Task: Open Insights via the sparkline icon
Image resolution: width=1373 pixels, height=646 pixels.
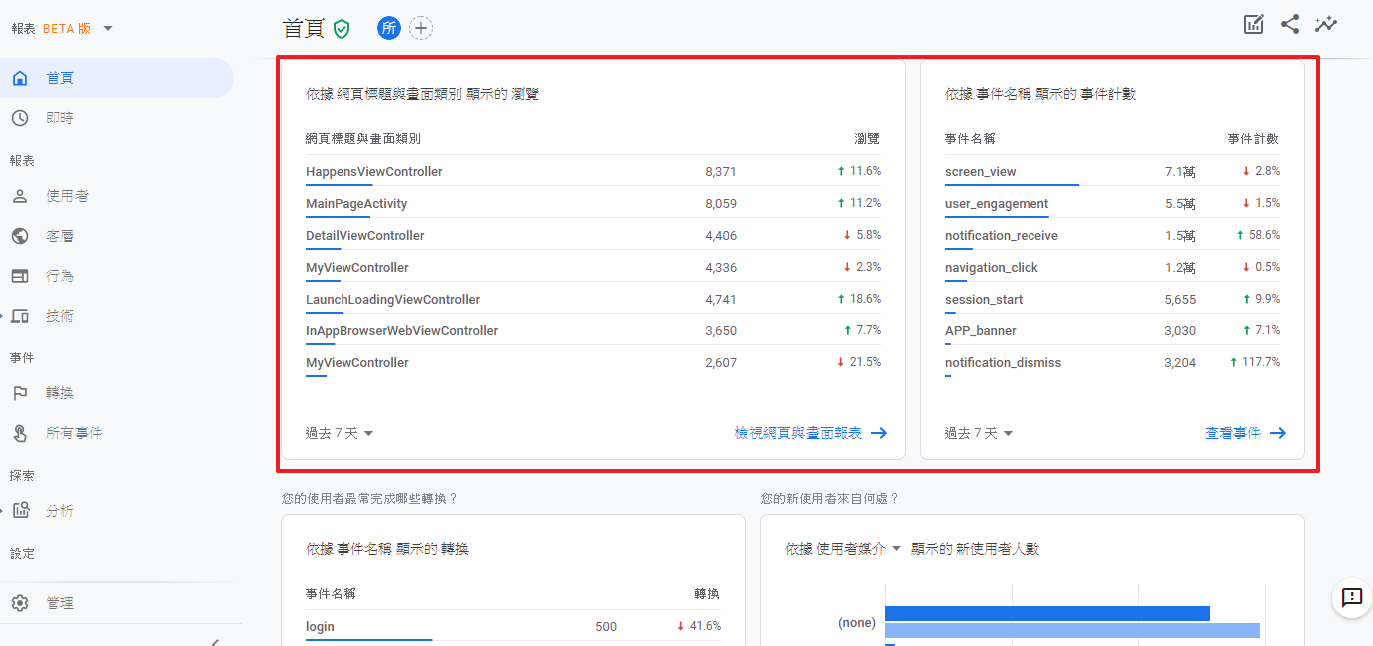Action: coord(1325,23)
